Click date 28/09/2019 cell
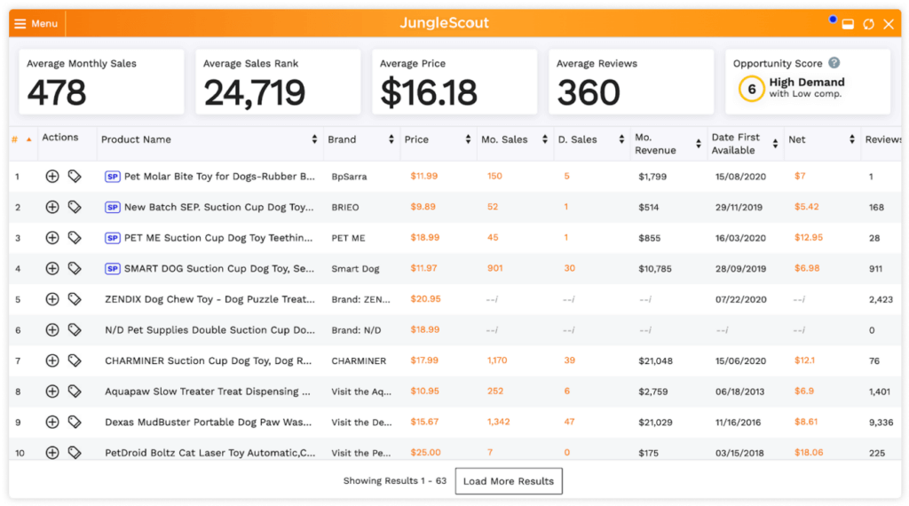Image resolution: width=909 pixels, height=506 pixels. click(740, 268)
